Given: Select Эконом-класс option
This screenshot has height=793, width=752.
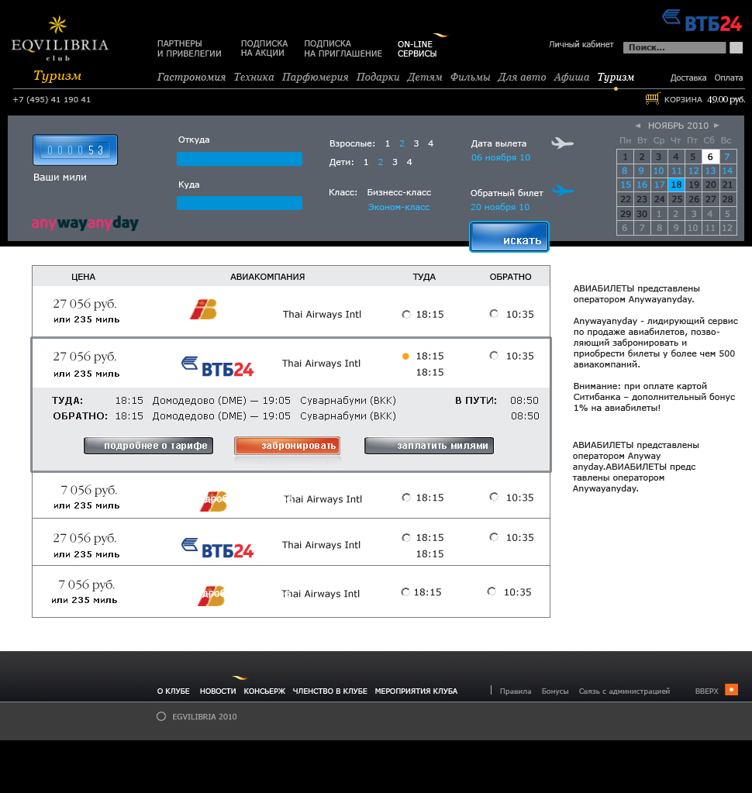Looking at the screenshot, I should coord(398,207).
